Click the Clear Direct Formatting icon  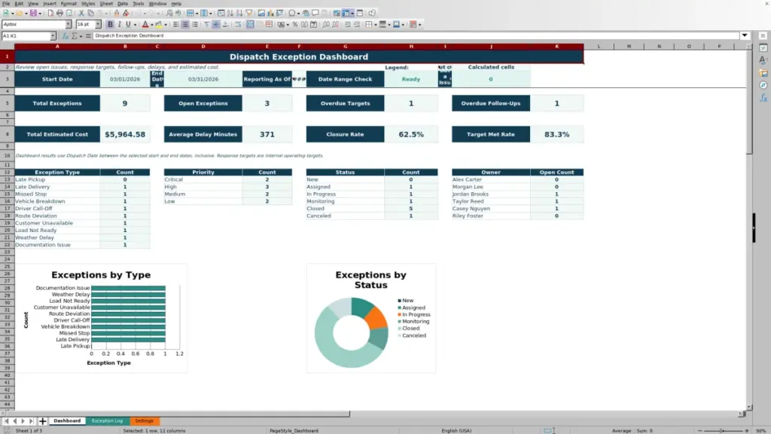[x=126, y=13]
